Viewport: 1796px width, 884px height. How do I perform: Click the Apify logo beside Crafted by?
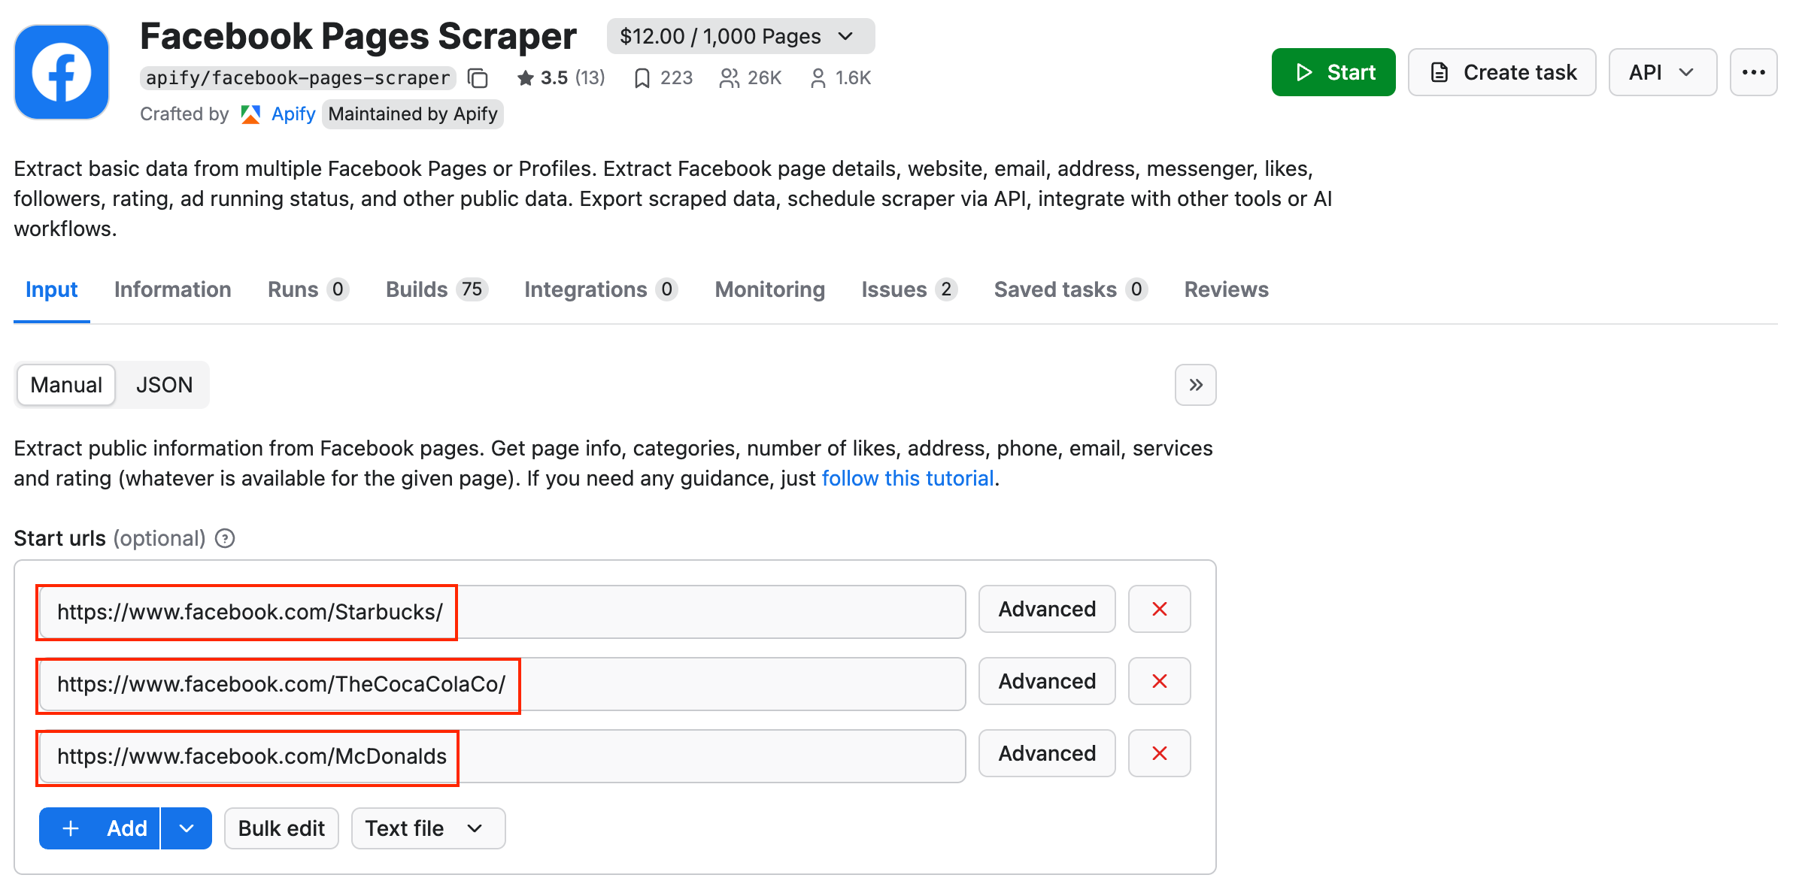(250, 114)
